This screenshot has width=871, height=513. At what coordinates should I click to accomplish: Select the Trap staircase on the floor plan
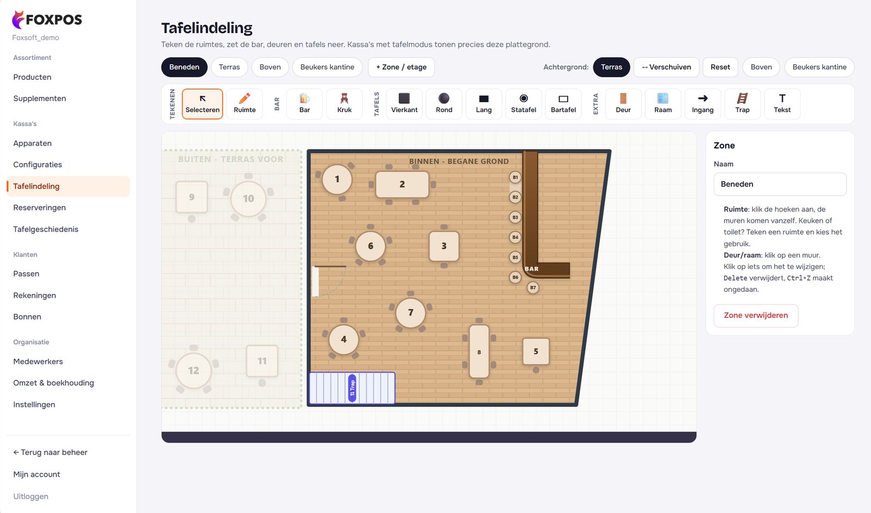(352, 388)
